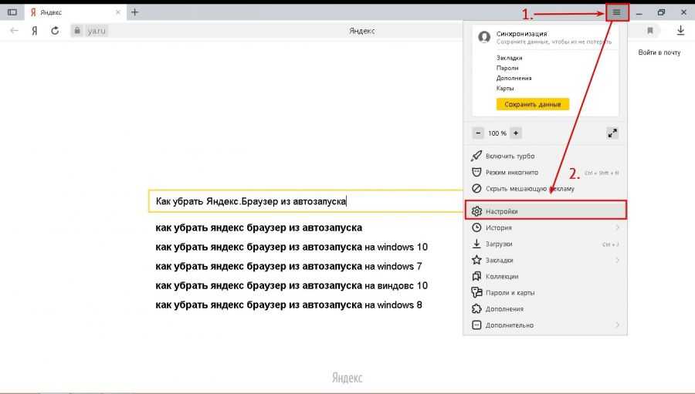Click the Войти в почту link

coord(659,52)
